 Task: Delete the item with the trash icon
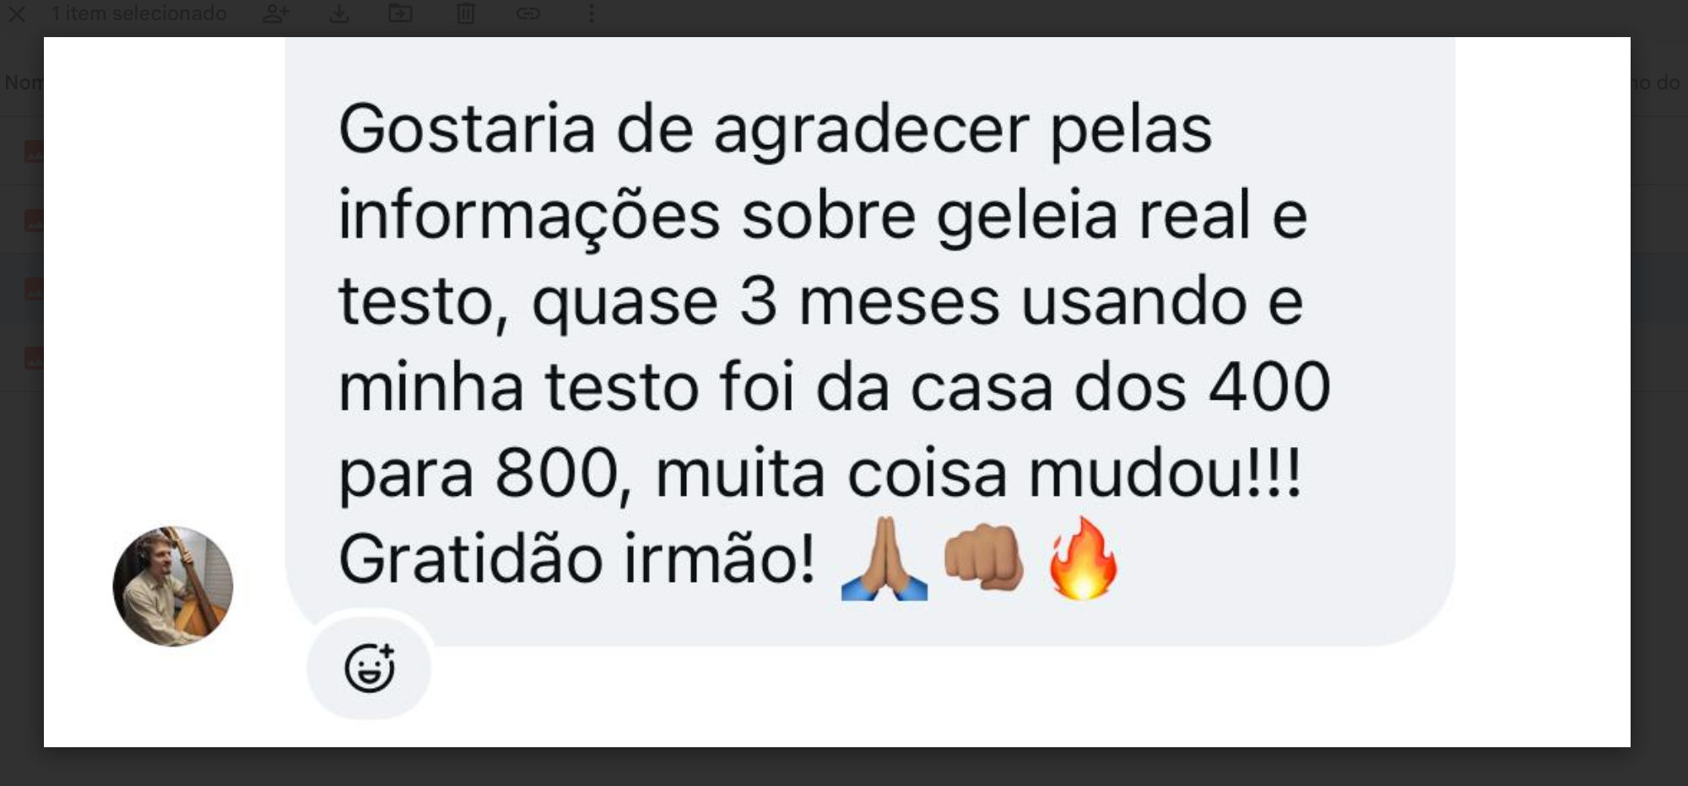(465, 13)
